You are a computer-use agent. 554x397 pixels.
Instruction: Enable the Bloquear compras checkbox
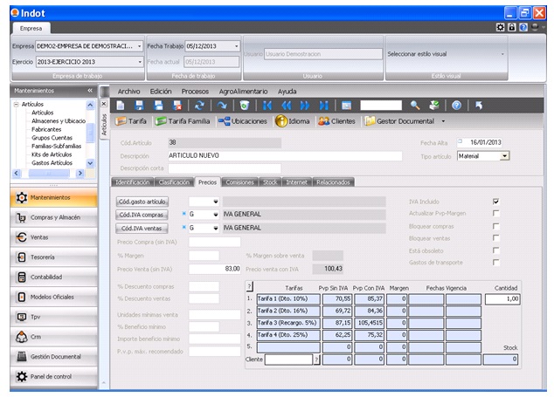pos(495,226)
